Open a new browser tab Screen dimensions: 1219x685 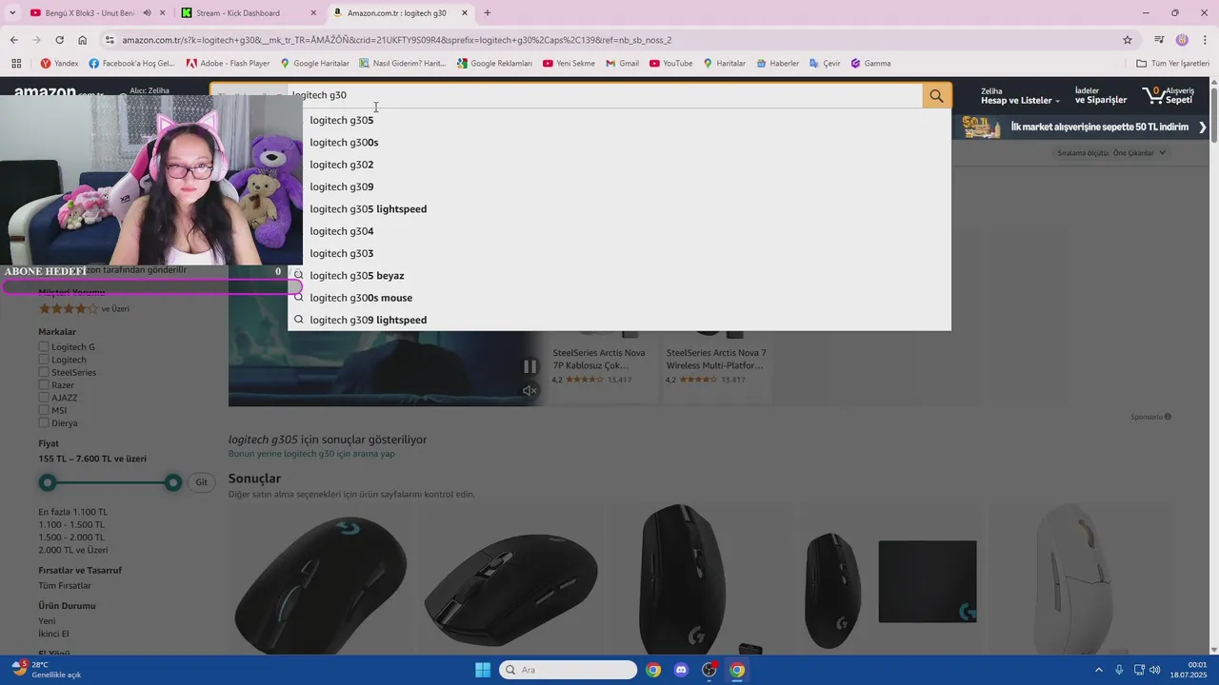click(x=488, y=13)
